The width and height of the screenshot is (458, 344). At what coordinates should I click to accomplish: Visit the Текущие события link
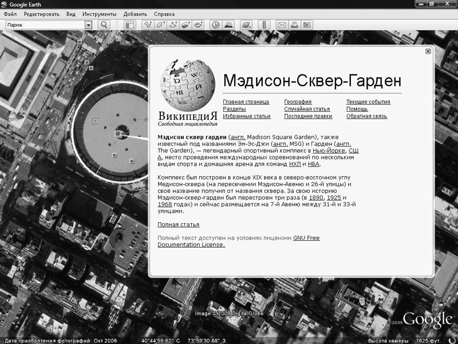point(368,102)
